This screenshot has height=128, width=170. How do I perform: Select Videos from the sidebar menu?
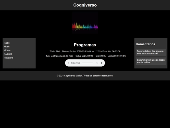[x=7, y=50]
